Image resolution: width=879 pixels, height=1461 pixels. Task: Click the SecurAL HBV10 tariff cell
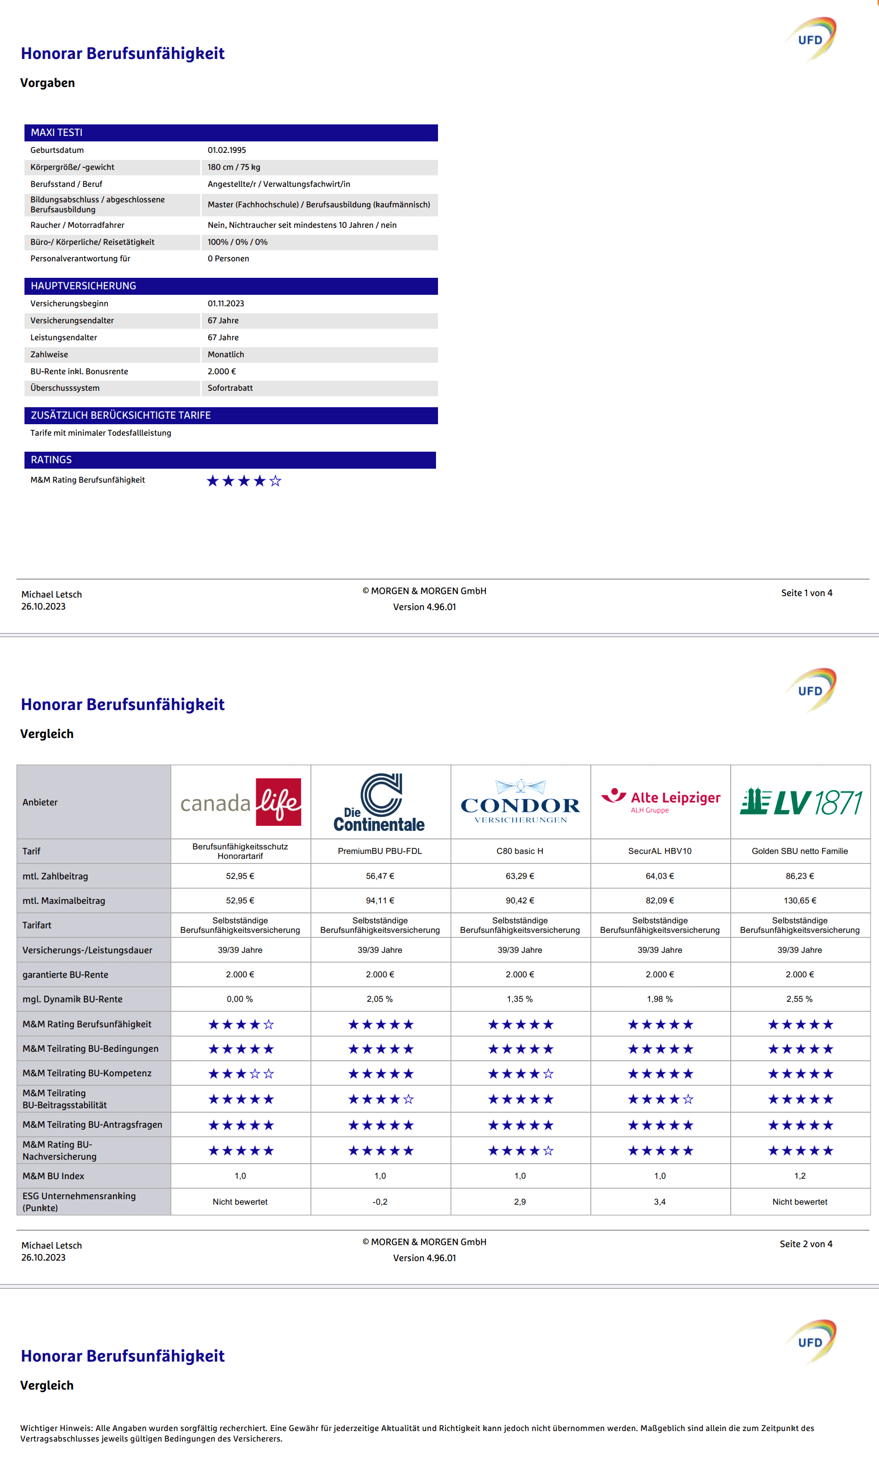(660, 851)
